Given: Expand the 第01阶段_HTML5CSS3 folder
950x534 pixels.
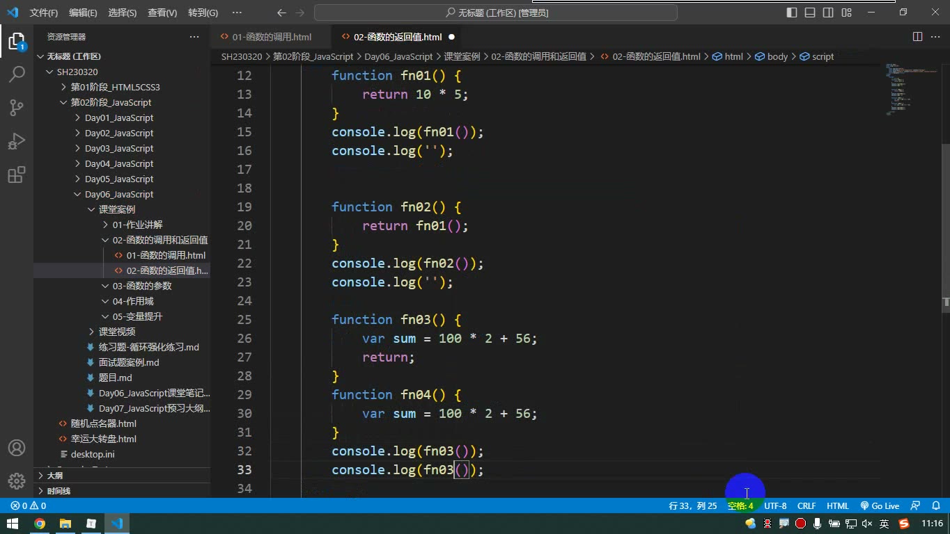Looking at the screenshot, I should pyautogui.click(x=115, y=87).
